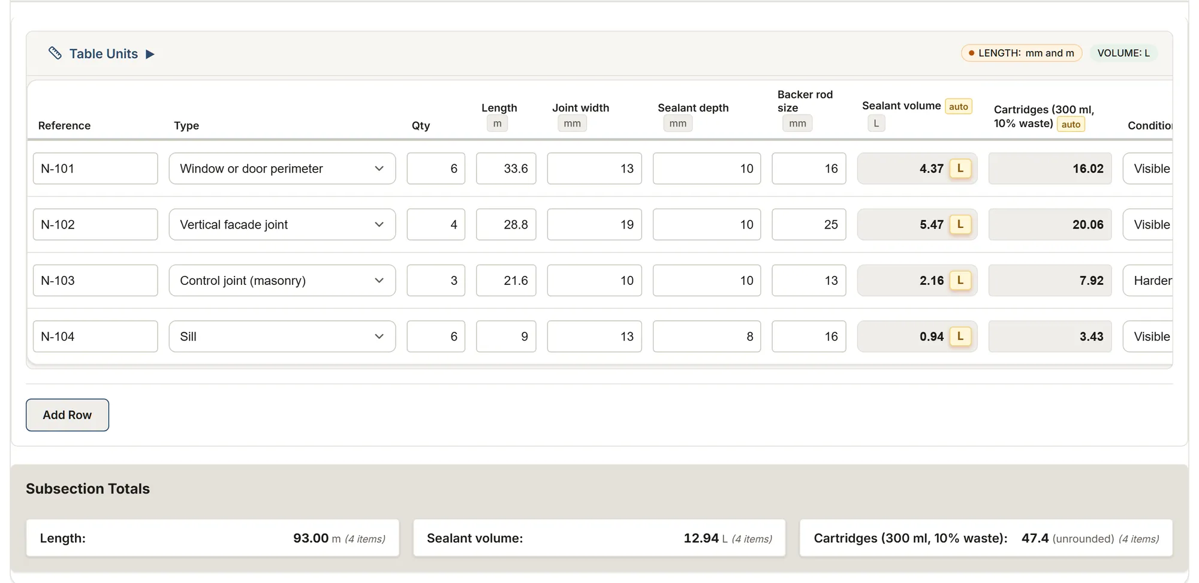Click the LENGTH: mm and m badge
1199x583 pixels.
coord(1022,53)
